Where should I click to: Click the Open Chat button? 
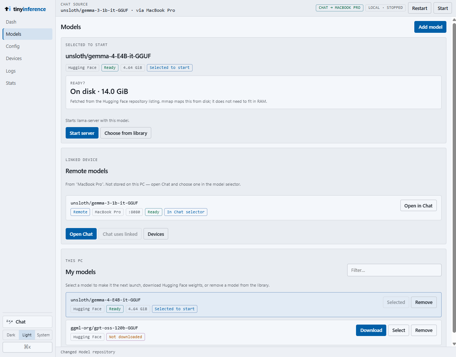point(81,234)
